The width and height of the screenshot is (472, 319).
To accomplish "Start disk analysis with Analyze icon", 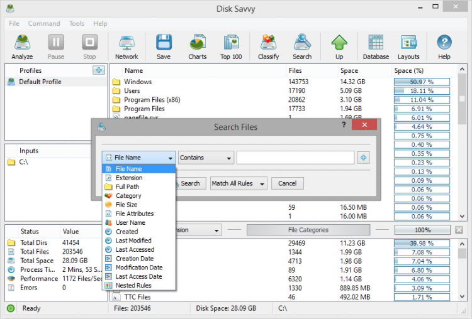I will tap(22, 47).
